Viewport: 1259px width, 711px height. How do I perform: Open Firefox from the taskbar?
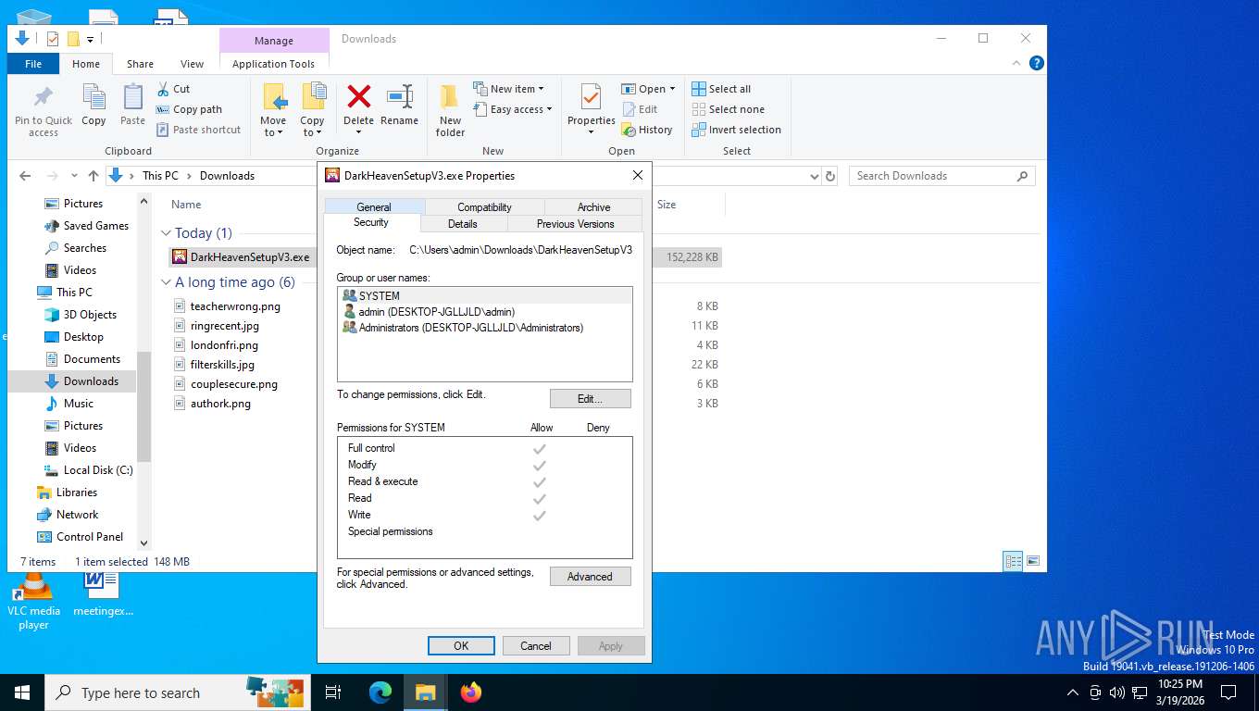[x=471, y=692]
